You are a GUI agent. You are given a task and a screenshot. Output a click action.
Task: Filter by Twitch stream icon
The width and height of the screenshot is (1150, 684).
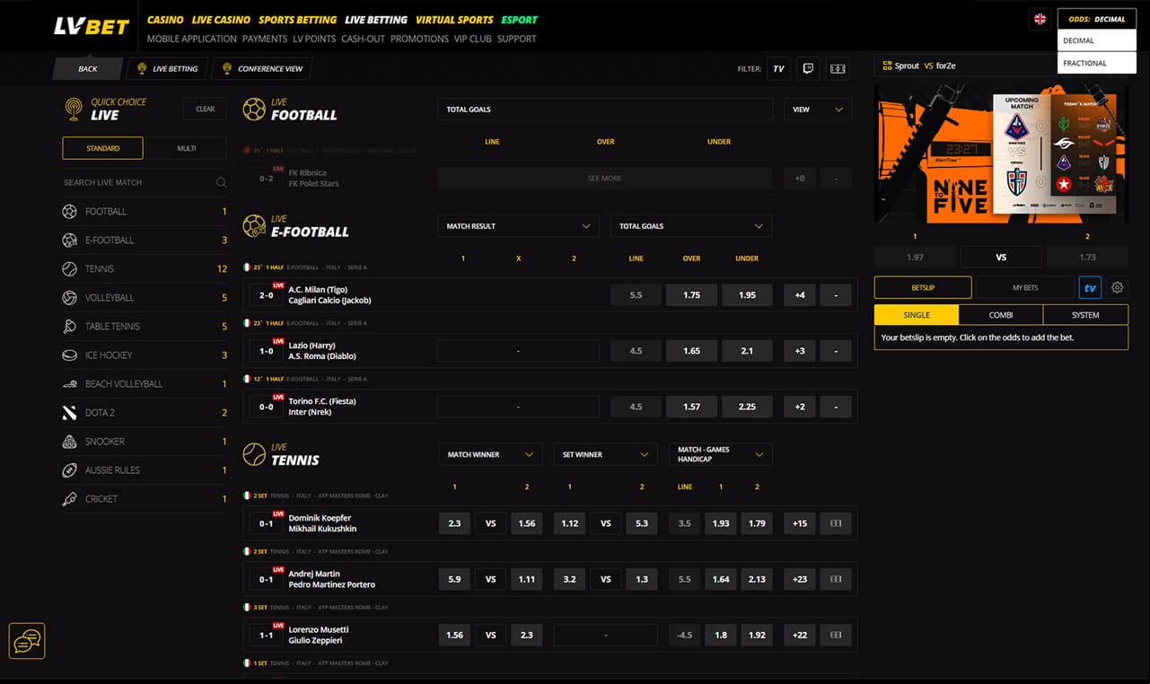pos(808,68)
